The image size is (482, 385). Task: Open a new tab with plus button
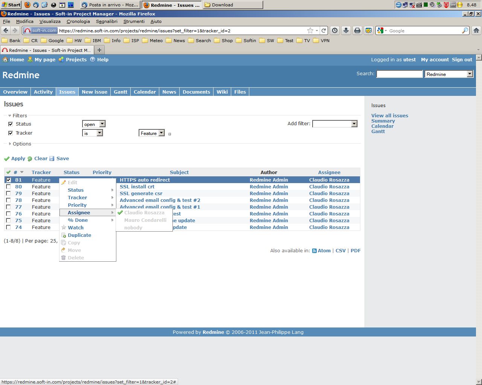point(99,50)
